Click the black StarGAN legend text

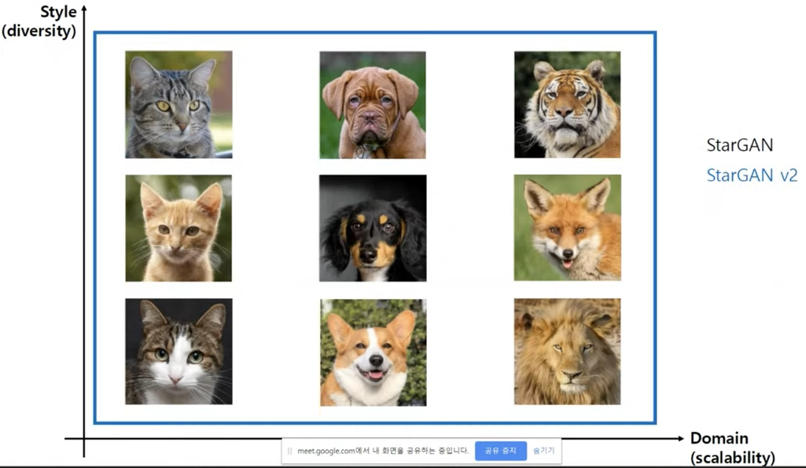(x=740, y=145)
